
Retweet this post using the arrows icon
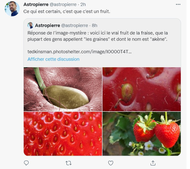(x=69, y=163)
